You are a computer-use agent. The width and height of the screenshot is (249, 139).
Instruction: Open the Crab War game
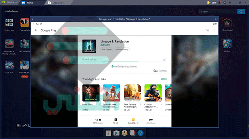[x=9, y=65]
